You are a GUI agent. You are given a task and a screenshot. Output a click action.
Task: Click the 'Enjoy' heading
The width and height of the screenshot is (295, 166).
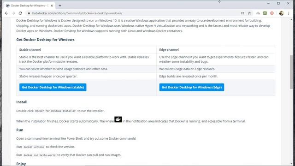pos(21,164)
